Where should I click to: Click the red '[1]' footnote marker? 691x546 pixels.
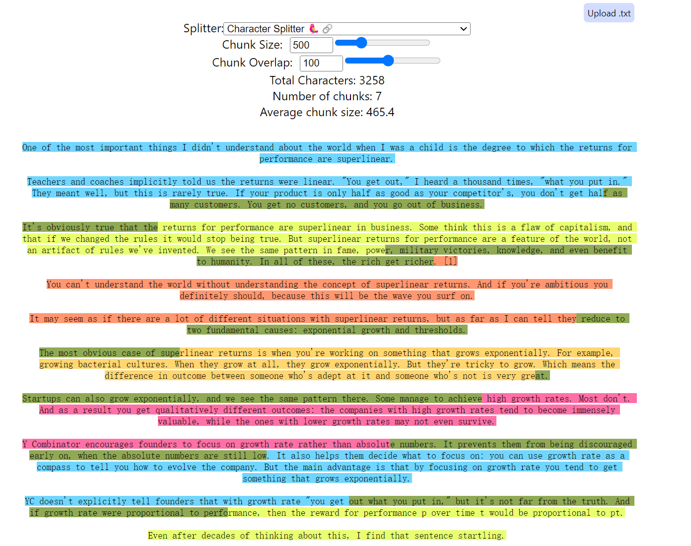450,262
